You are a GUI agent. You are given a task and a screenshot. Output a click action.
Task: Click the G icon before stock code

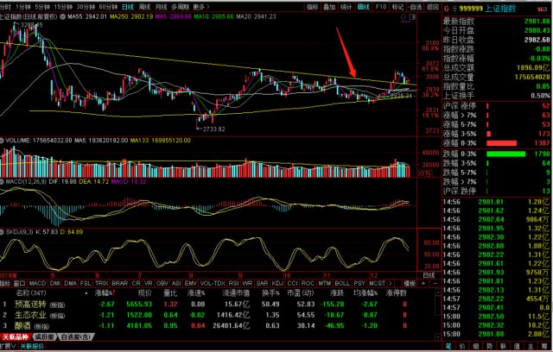447,6
